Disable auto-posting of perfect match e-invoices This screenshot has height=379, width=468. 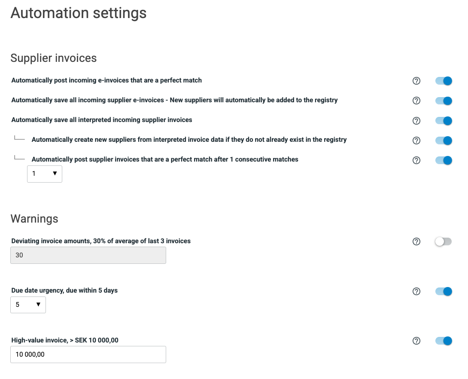click(444, 81)
